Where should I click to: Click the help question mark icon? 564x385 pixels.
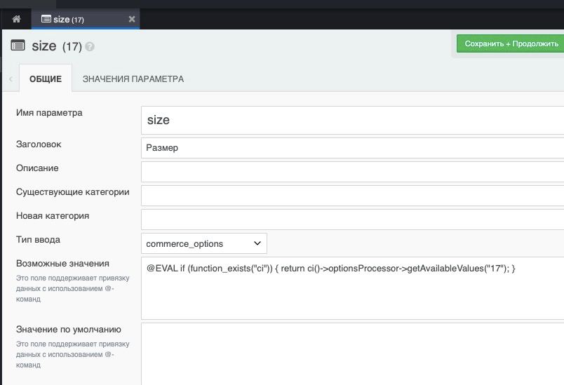pyautogui.click(x=90, y=47)
